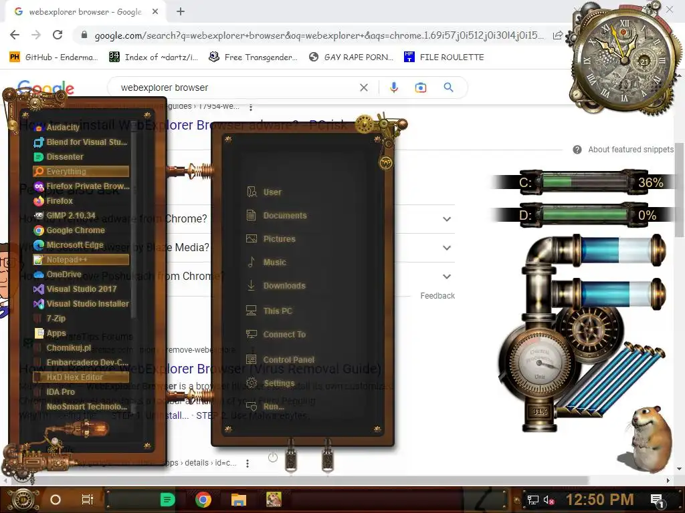Click the D: drive usage gauge

point(584,214)
